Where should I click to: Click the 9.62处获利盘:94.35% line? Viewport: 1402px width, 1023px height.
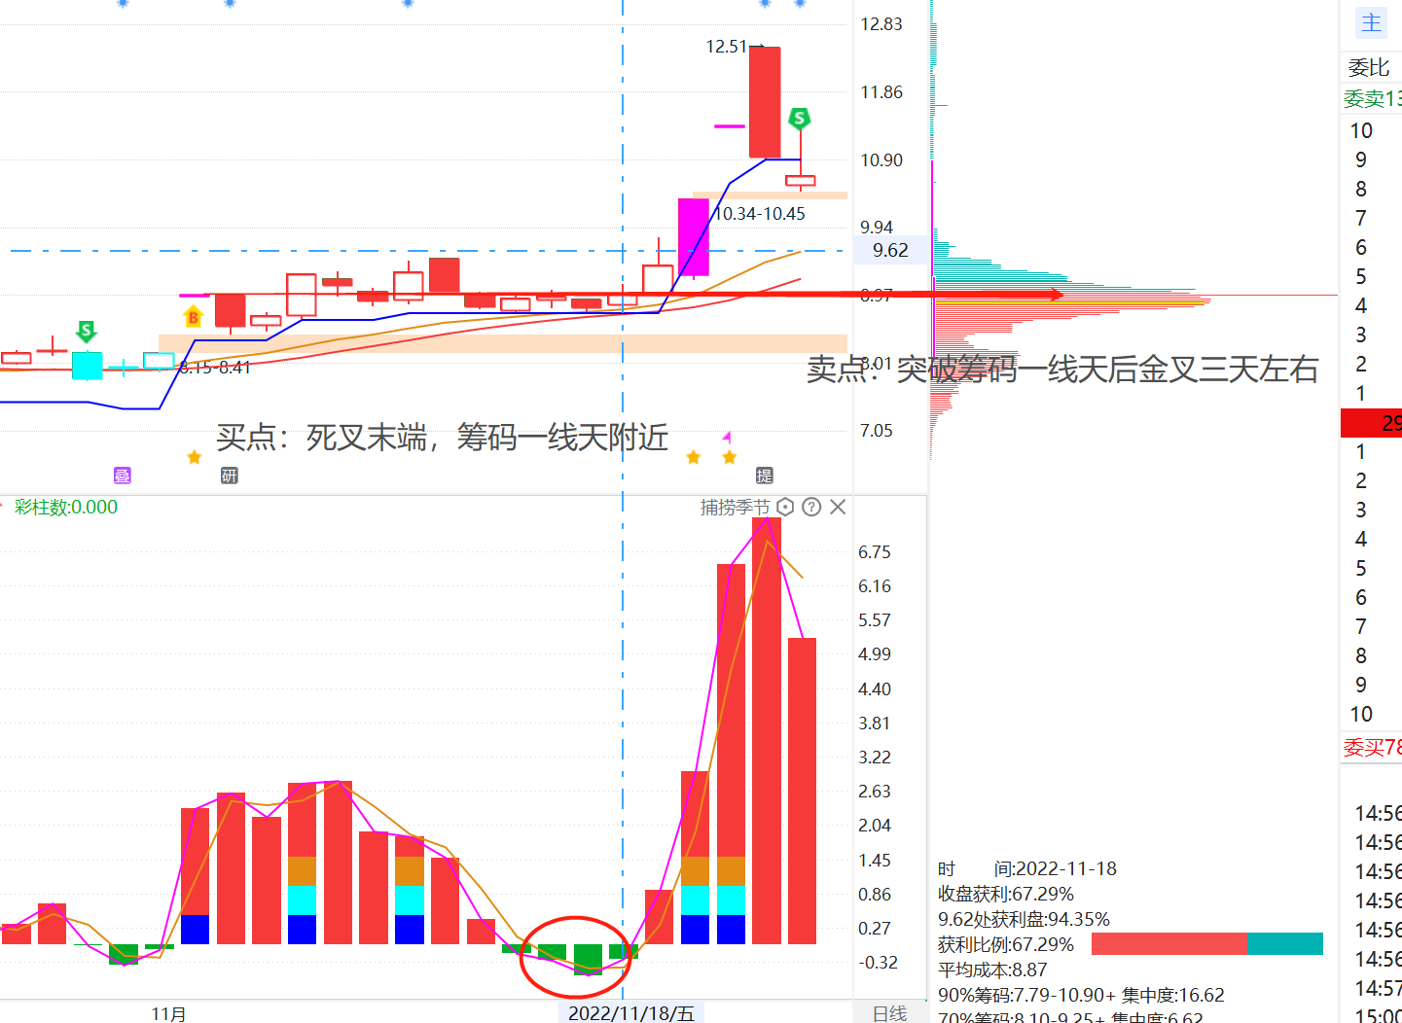click(1024, 919)
